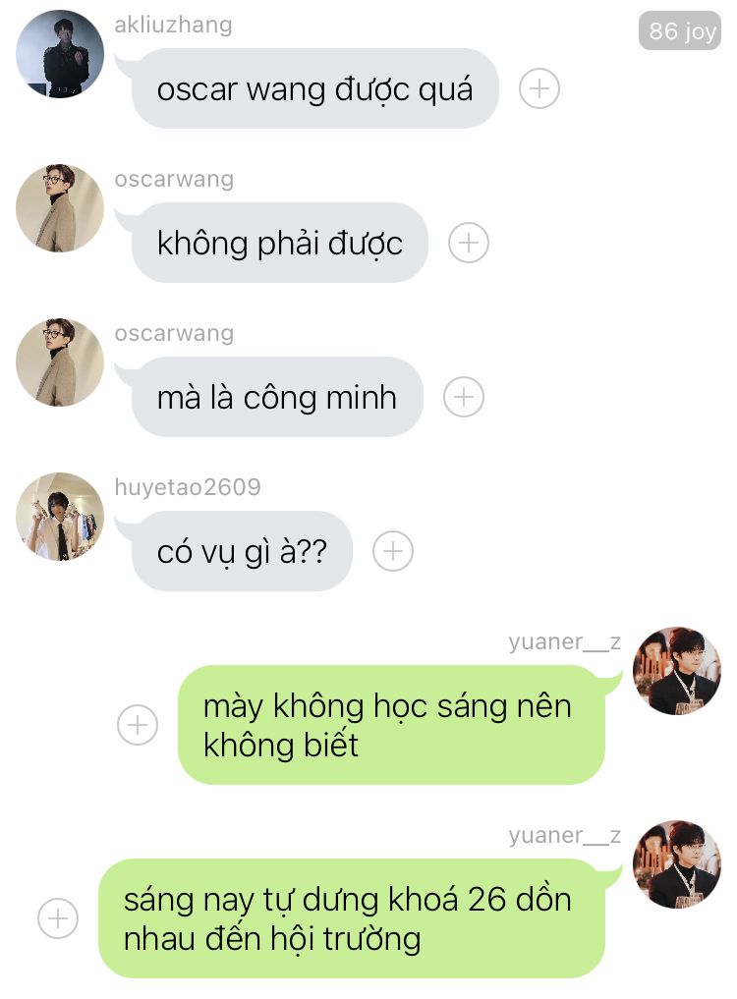Screen dimensions: 737x999
Task: Open yuaner__z avatar beside "mày không học" message
Action: 676,671
